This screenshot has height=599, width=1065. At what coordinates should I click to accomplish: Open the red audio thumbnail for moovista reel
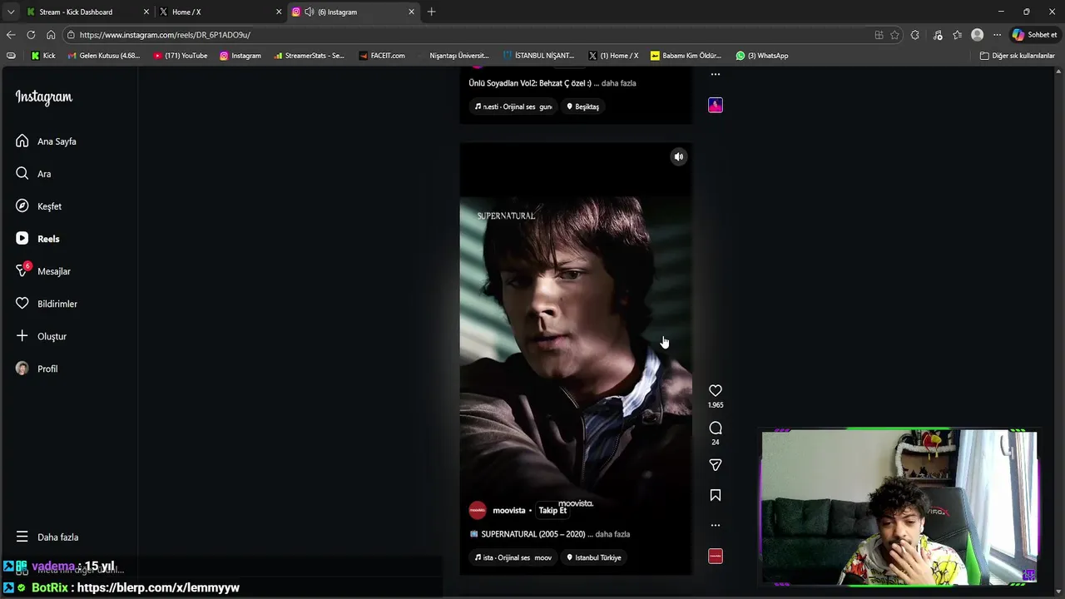pyautogui.click(x=716, y=556)
